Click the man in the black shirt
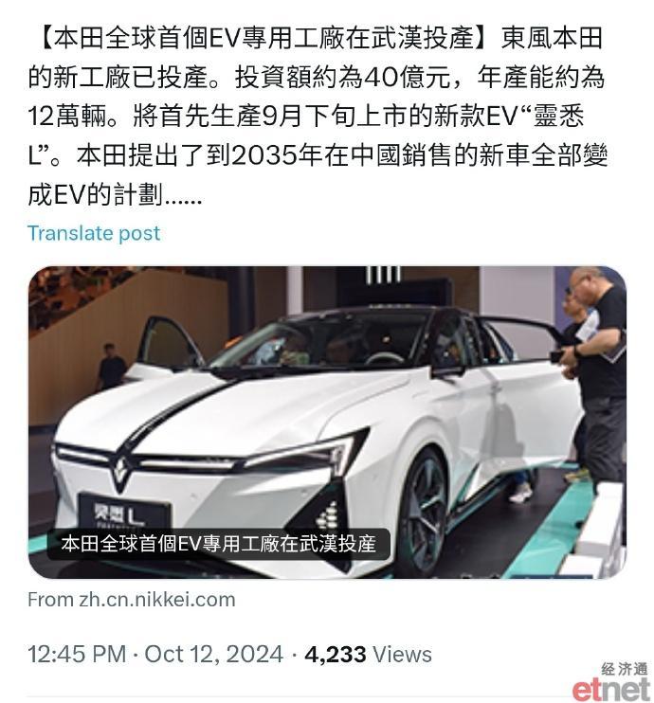654x703 pixels. coord(596,381)
